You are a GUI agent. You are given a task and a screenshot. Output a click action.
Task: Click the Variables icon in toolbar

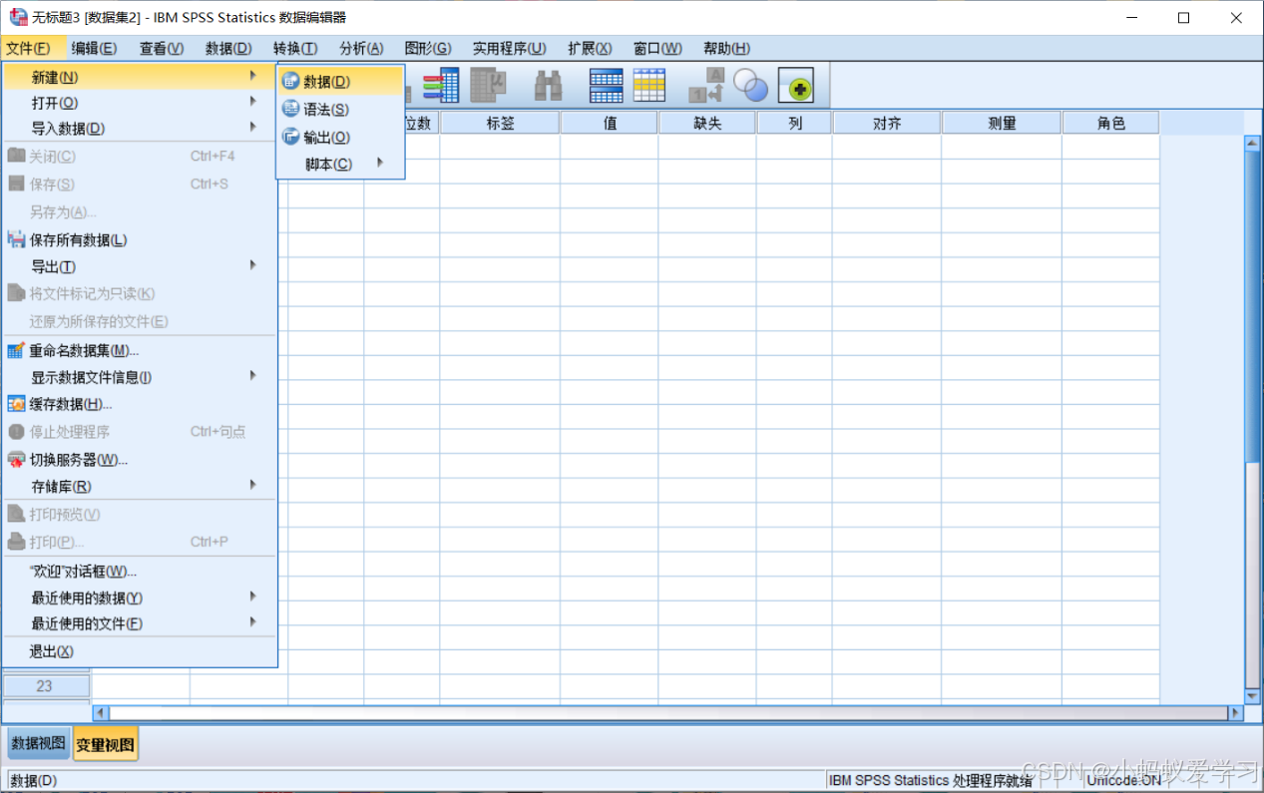coord(440,85)
